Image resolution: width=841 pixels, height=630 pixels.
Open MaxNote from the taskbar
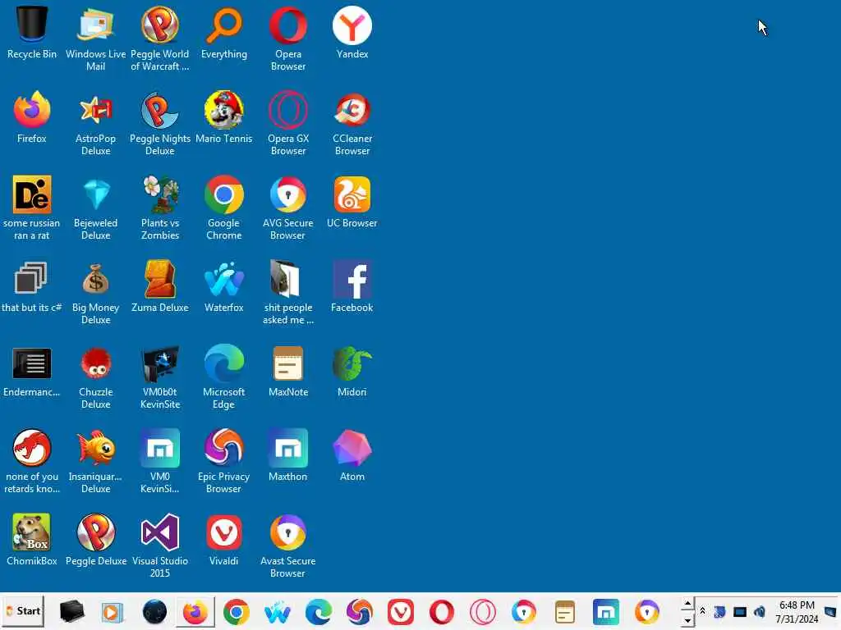coord(565,612)
